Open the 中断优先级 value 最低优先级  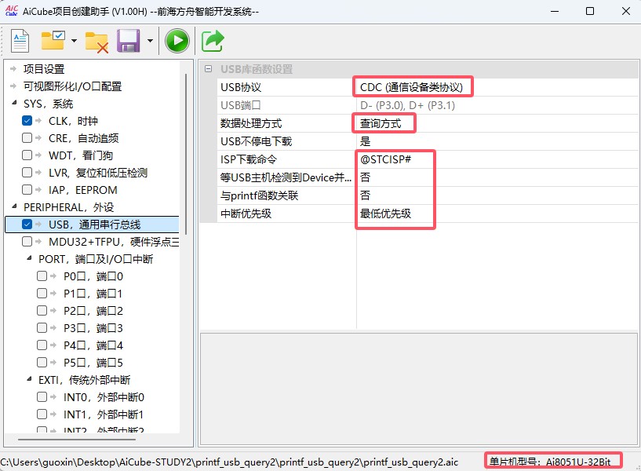385,214
